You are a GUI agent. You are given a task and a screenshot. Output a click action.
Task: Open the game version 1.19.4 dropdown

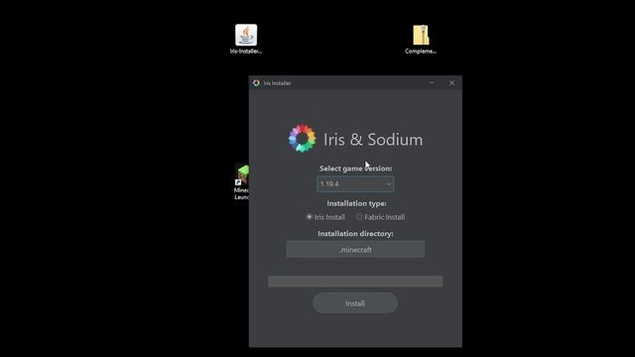coord(355,184)
